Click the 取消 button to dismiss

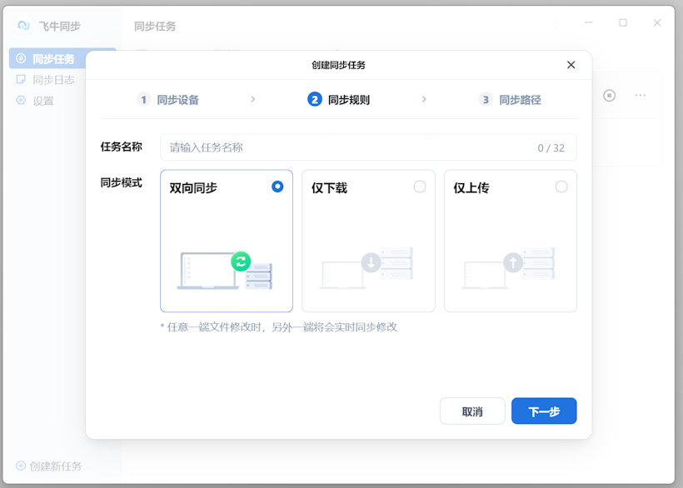click(x=472, y=411)
